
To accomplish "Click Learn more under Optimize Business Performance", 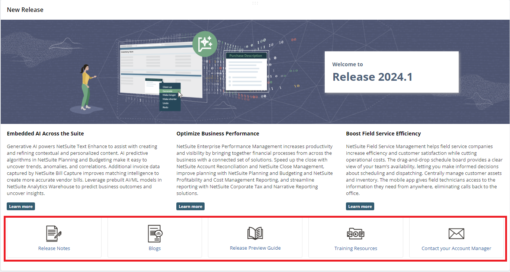I will coord(190,207).
